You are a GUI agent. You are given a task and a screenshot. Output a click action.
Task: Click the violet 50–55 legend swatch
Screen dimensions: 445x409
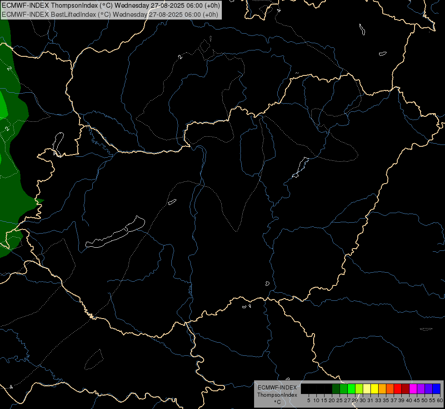pyautogui.click(x=429, y=389)
